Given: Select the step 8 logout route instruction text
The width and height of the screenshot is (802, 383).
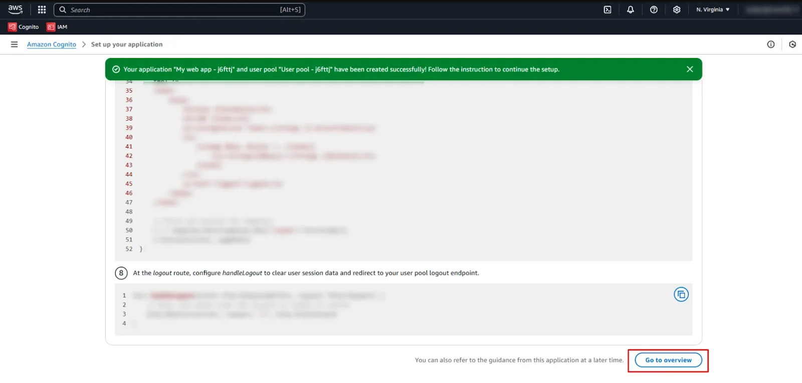Looking at the screenshot, I should (x=306, y=273).
